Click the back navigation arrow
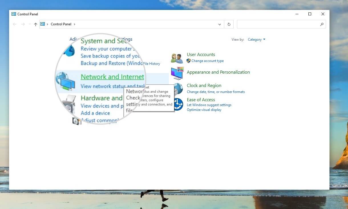 pos(15,24)
